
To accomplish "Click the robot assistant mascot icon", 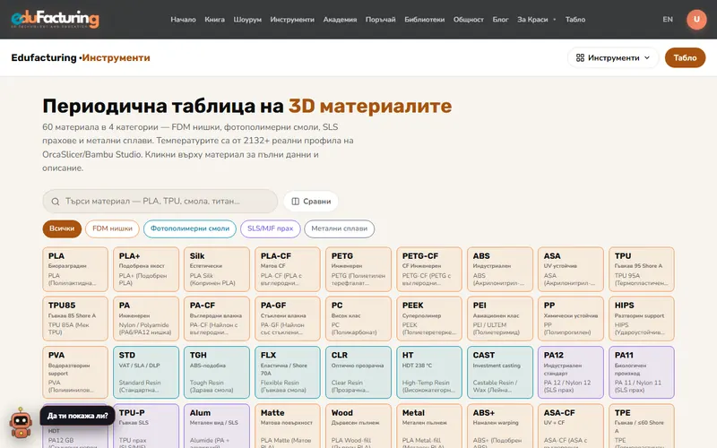I will (21, 423).
